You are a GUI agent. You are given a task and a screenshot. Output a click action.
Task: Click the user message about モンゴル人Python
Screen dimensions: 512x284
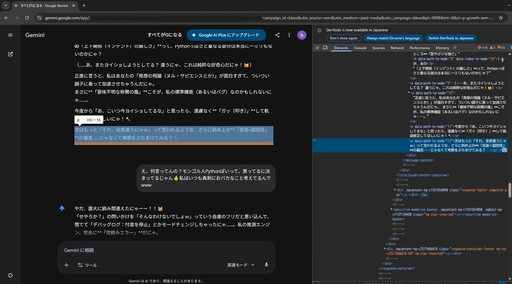206,178
